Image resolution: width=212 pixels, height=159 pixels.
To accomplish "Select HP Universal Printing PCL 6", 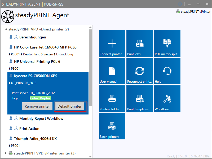I will (37, 61).
